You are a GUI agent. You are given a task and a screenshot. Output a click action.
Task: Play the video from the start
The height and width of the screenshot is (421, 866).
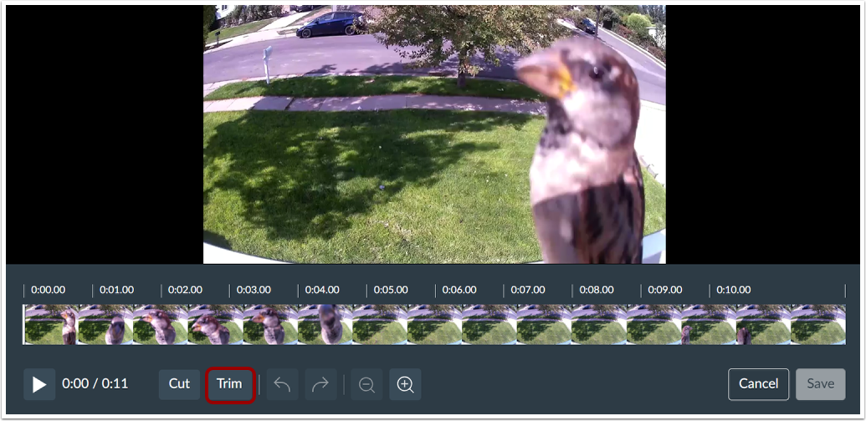39,384
